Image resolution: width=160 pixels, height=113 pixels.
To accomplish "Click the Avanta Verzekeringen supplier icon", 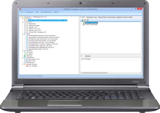I will point(84,25).
